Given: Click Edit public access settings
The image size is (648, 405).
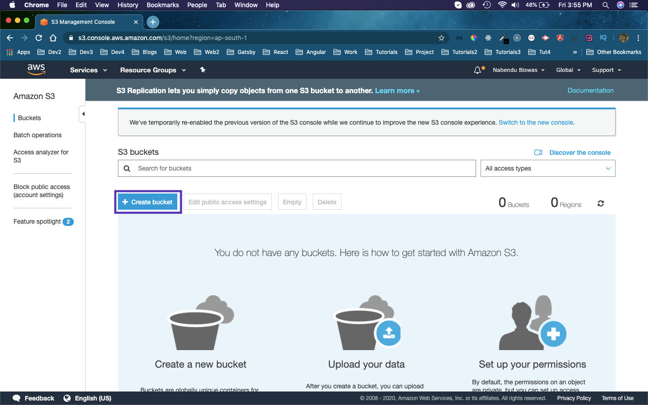Looking at the screenshot, I should tap(228, 202).
